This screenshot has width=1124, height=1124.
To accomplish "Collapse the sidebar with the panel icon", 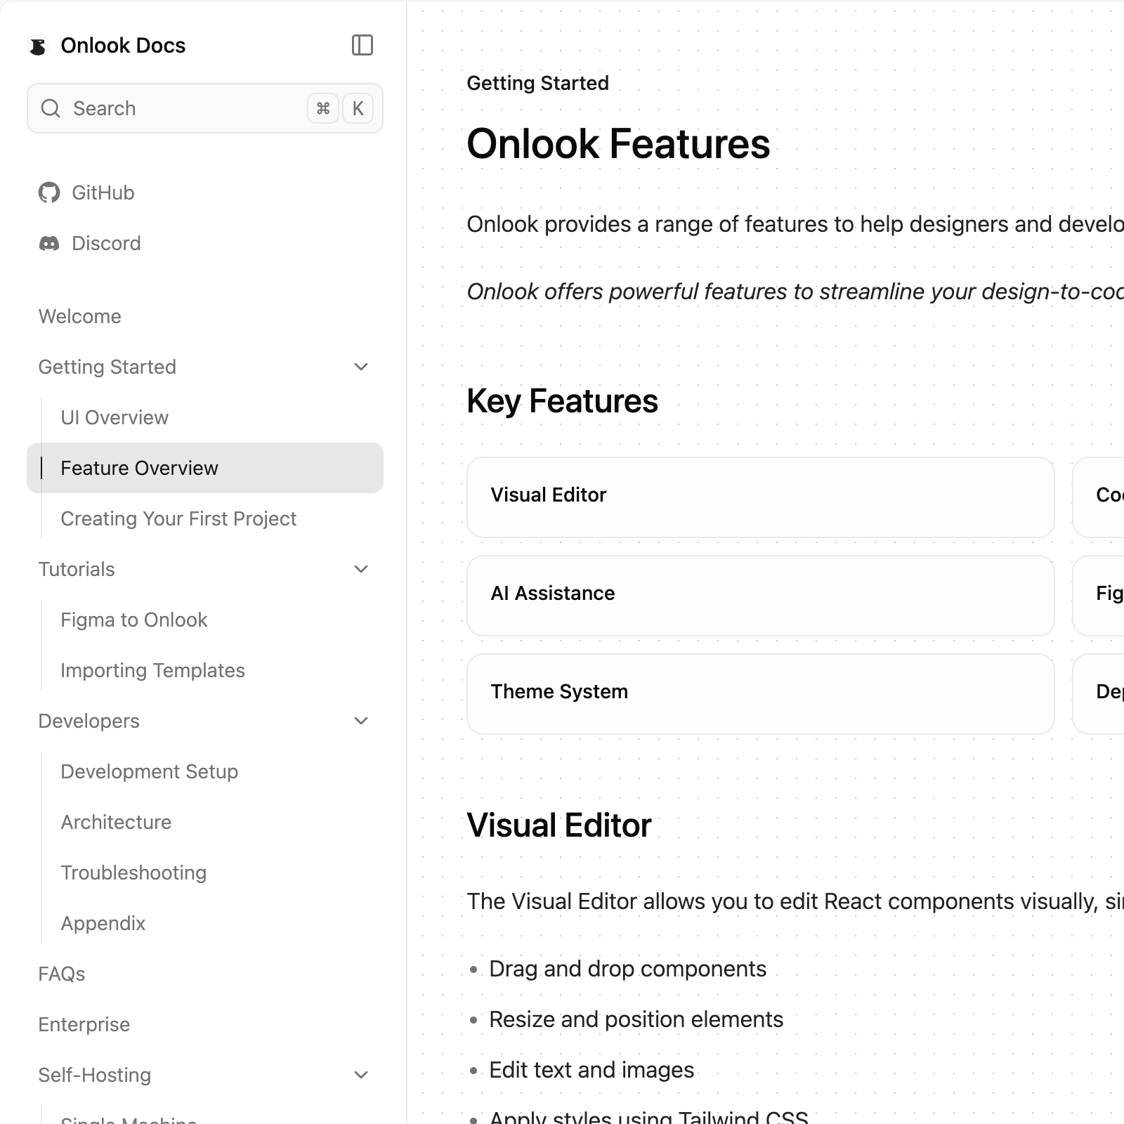I will coord(362,46).
